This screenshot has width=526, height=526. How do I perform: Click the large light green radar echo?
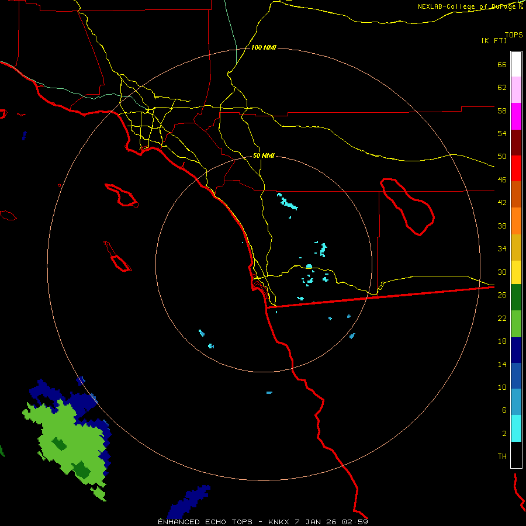[72, 443]
